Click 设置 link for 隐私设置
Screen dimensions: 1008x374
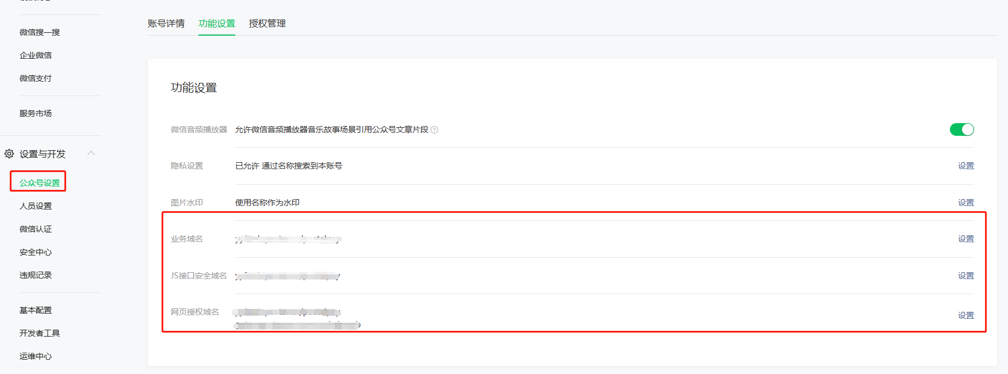[x=965, y=166]
